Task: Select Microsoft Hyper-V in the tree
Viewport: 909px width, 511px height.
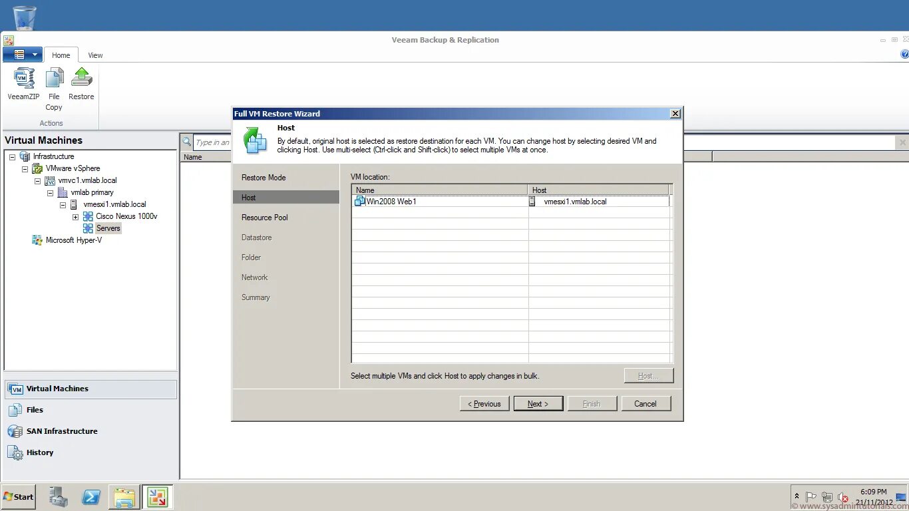Action: 74,240
